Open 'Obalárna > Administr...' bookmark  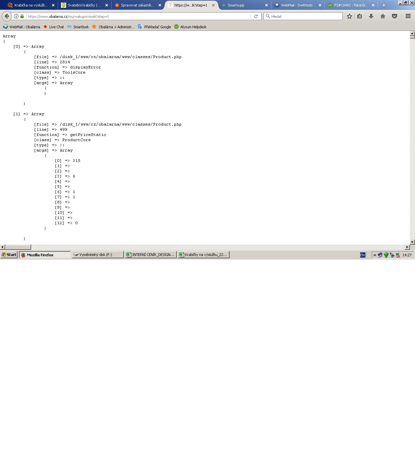tap(113, 27)
